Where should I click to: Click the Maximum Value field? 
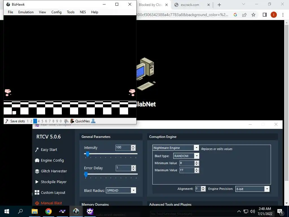[x=187, y=170]
